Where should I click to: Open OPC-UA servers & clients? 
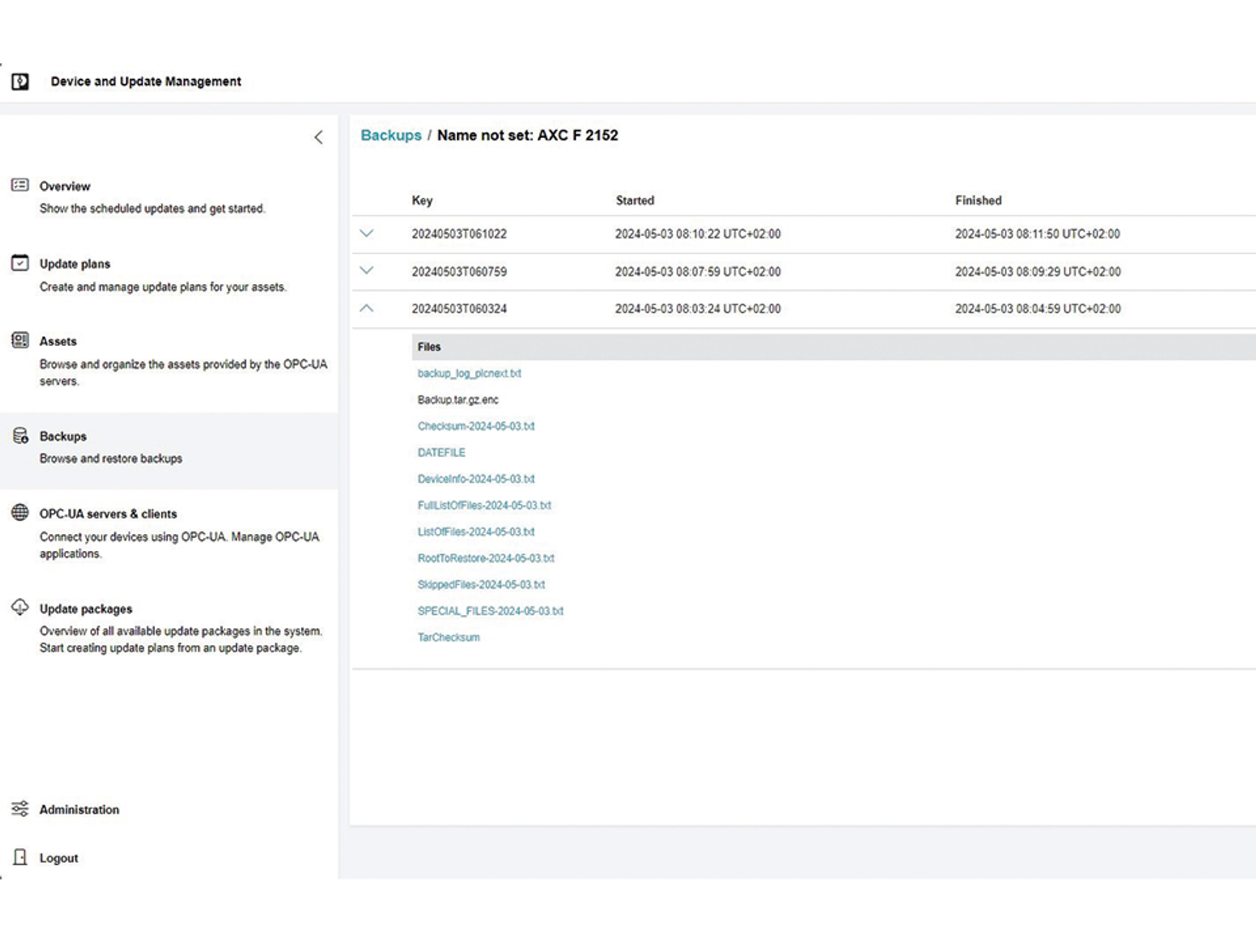108,514
